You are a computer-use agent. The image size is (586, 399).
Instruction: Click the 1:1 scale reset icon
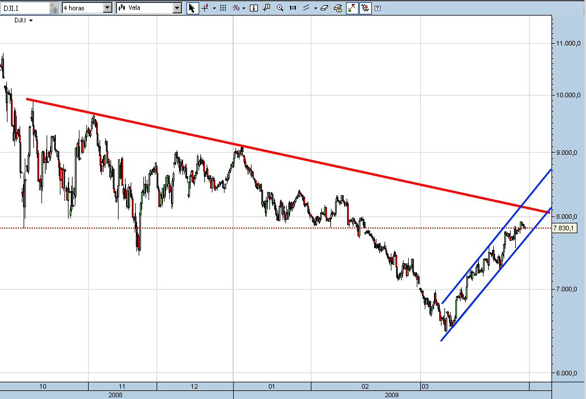point(292,8)
